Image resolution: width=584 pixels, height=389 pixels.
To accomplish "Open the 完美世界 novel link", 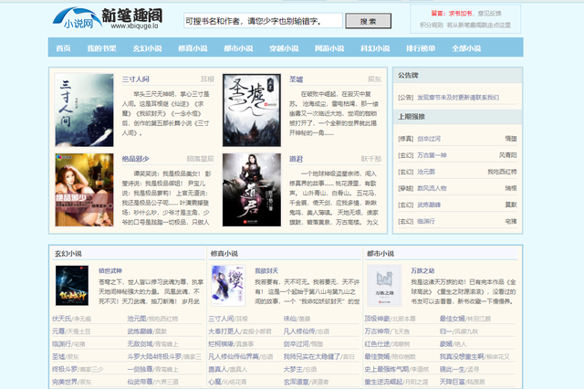I will click(65, 382).
